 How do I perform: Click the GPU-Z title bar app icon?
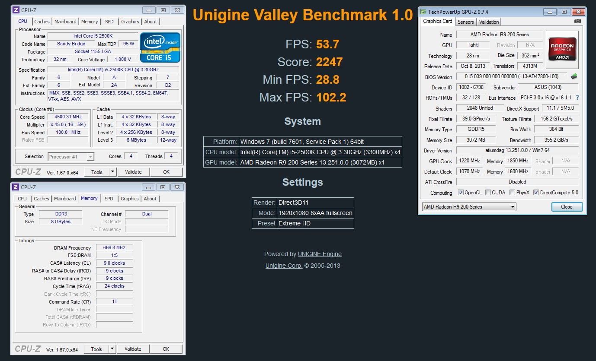tap(423, 12)
